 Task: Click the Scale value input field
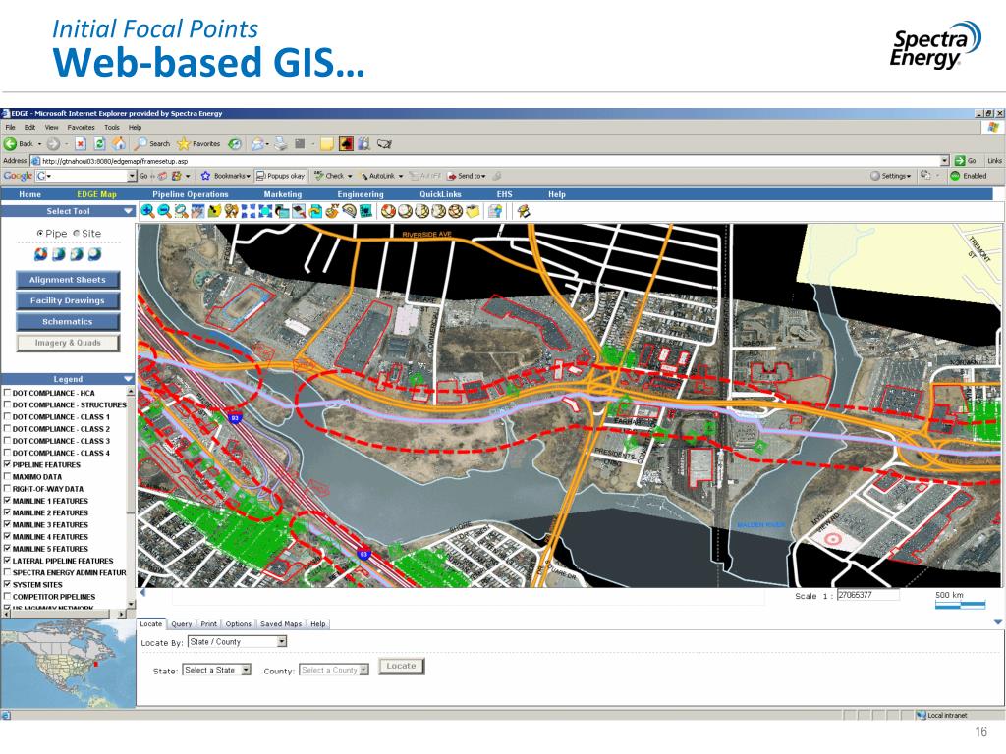click(867, 595)
